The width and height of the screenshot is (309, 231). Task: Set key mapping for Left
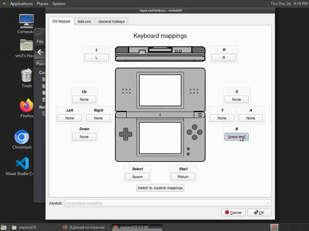coord(70,118)
